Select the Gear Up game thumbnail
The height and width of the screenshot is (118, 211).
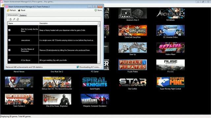click(133, 48)
